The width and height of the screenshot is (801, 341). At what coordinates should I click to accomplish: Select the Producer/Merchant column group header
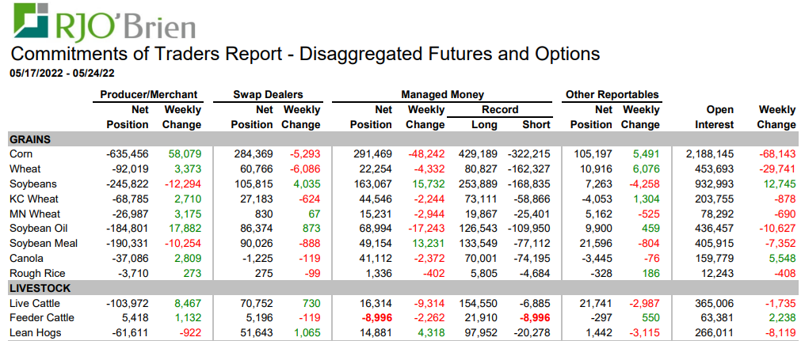148,95
